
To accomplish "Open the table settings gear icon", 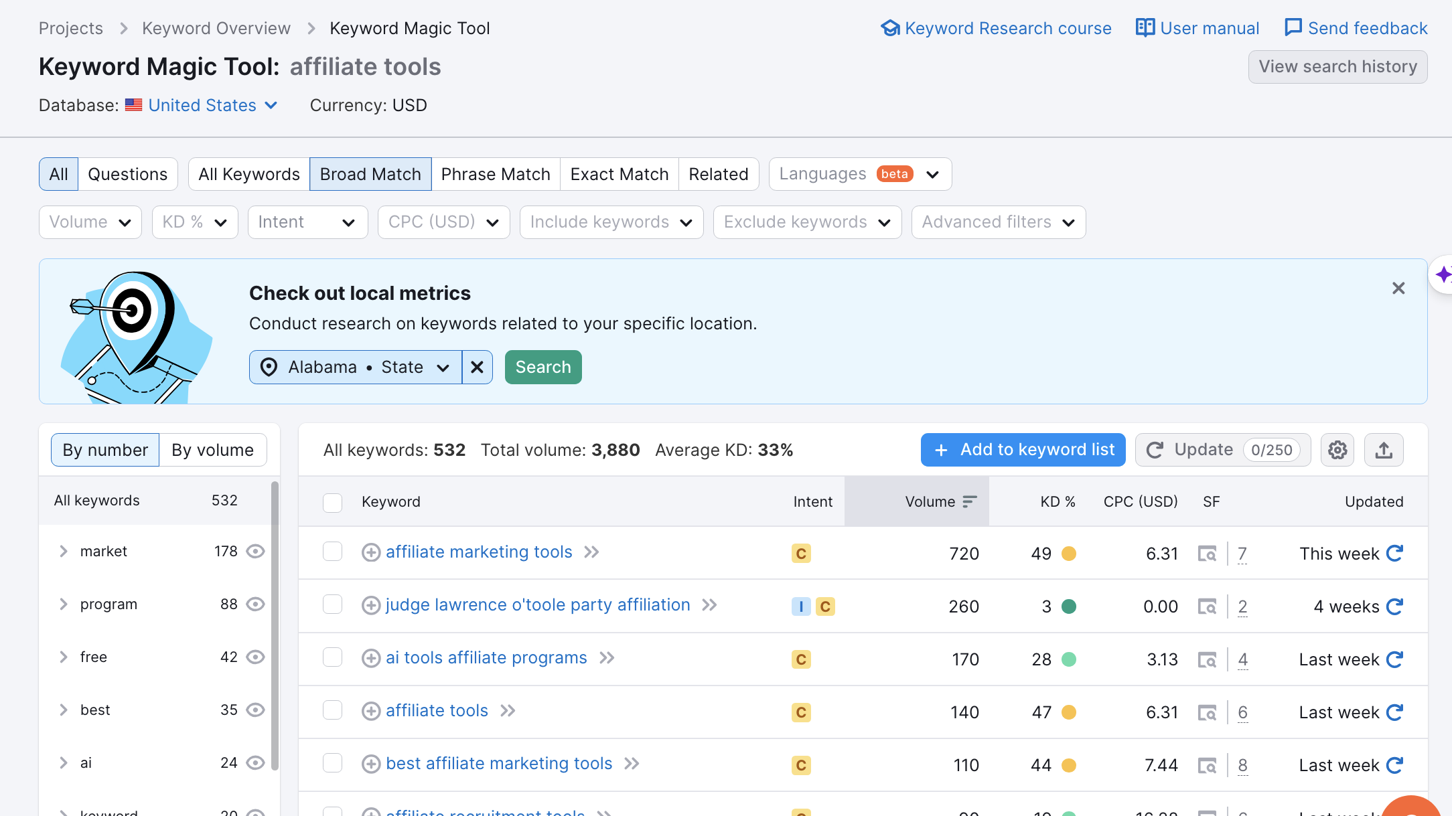I will coord(1337,450).
